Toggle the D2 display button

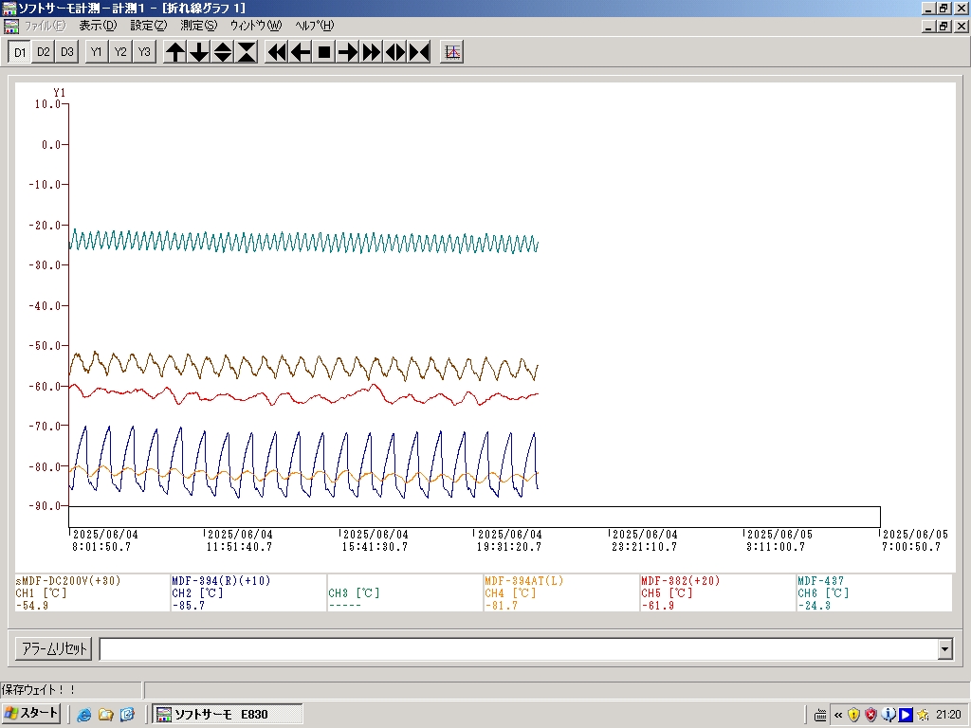click(44, 52)
